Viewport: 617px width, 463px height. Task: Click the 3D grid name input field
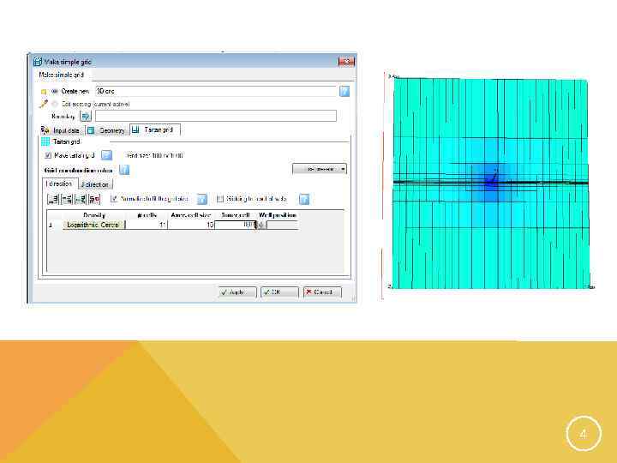(x=216, y=92)
